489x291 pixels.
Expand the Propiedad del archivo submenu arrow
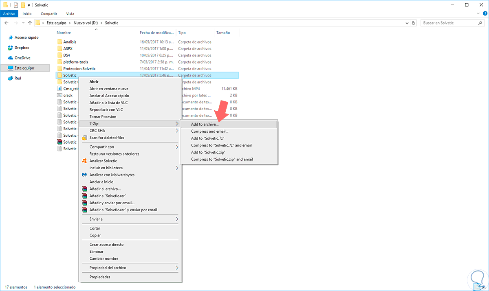point(177,268)
